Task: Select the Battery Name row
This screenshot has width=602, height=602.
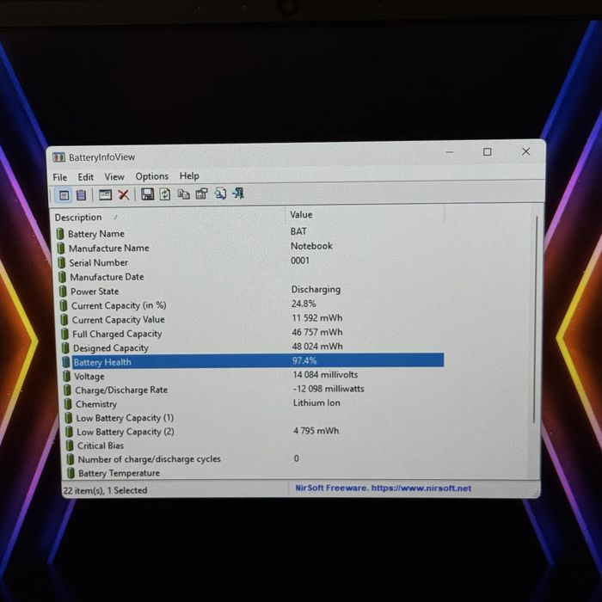Action: coord(249,233)
